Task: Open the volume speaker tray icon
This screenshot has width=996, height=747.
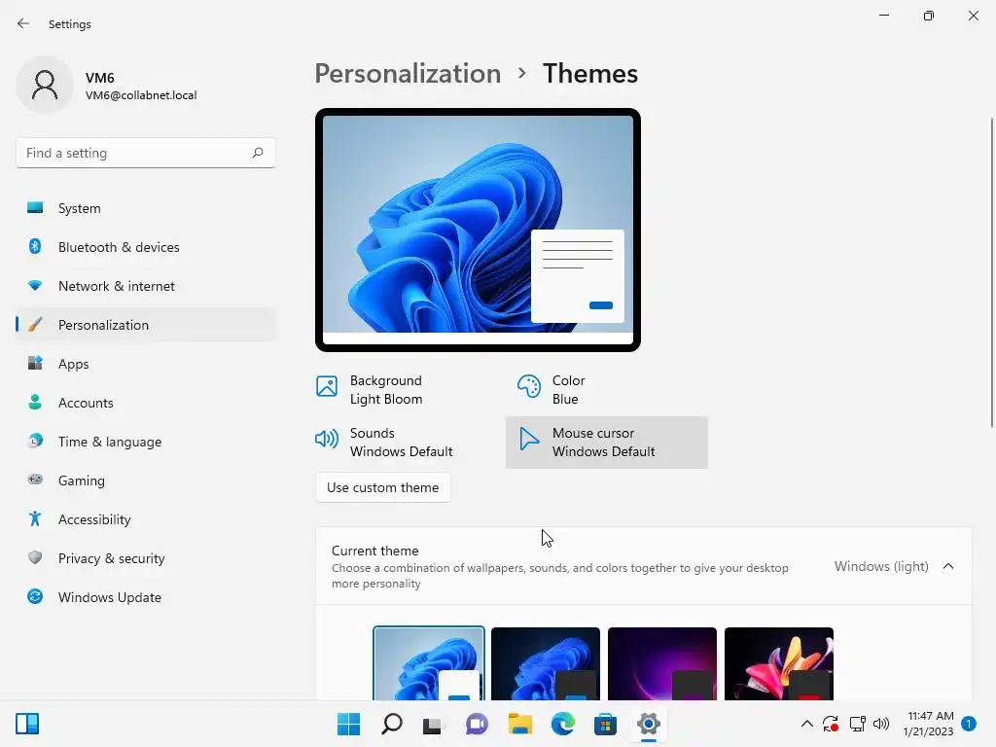Action: [881, 724]
